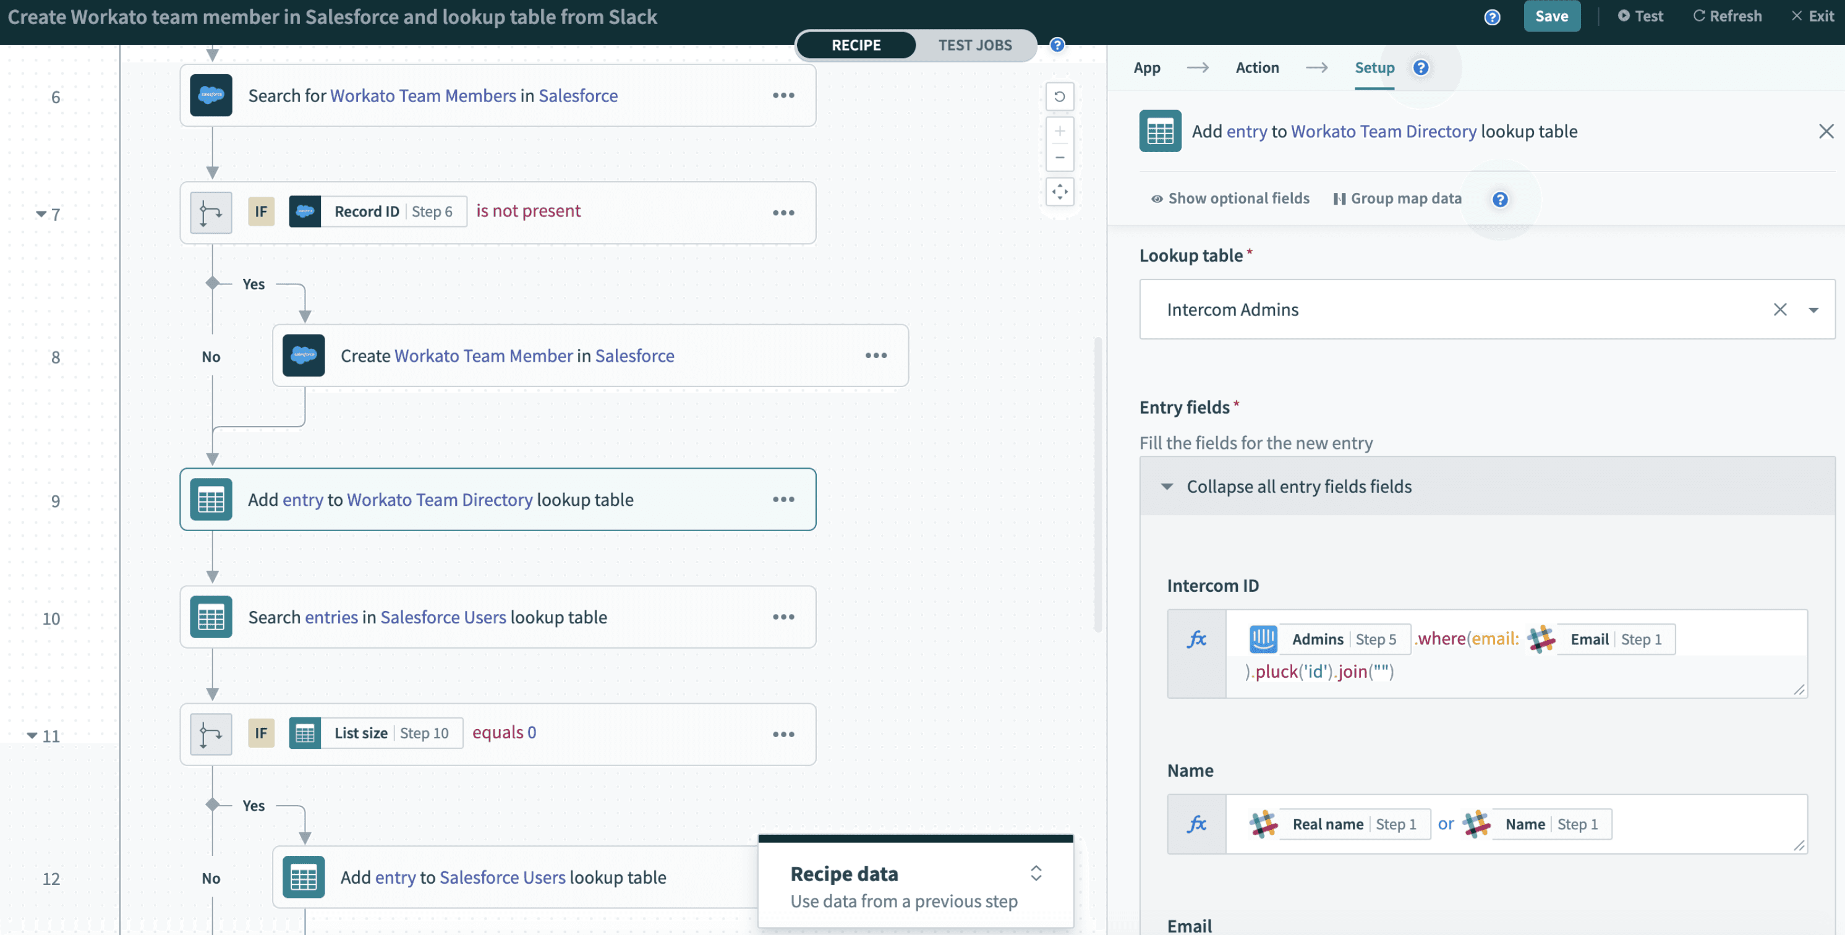Switch to the RECIPE view
Viewport: 1845px width, 935px height.
coord(856,45)
